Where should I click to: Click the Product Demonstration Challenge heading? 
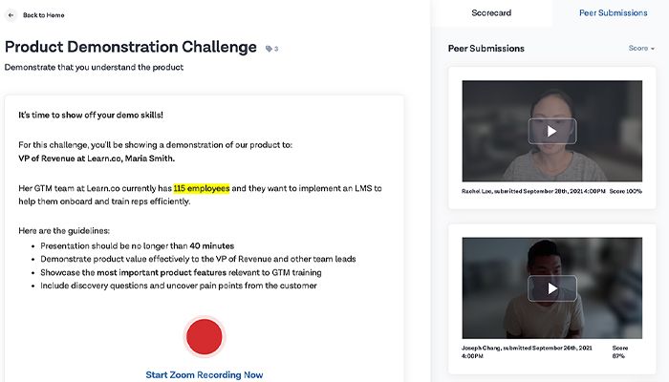coord(131,47)
